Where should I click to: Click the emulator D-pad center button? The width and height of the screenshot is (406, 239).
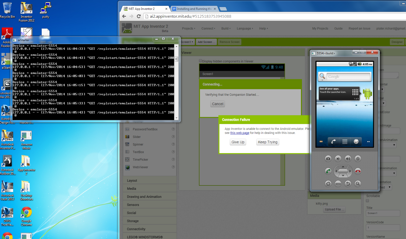(x=343, y=171)
